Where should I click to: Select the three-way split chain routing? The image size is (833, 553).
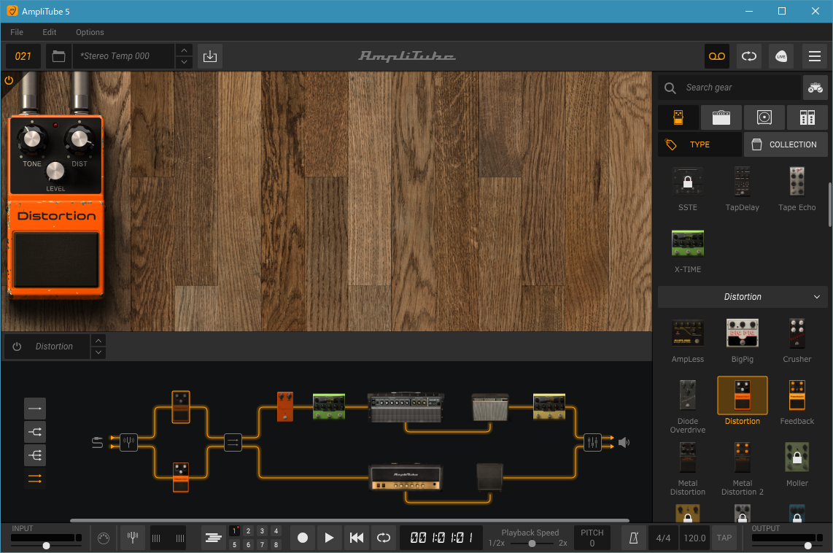click(x=34, y=455)
